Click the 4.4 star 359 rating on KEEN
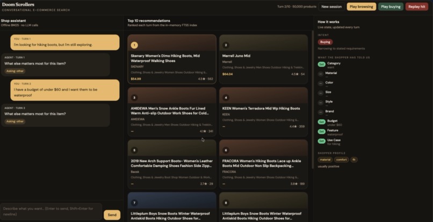 coord(297,127)
